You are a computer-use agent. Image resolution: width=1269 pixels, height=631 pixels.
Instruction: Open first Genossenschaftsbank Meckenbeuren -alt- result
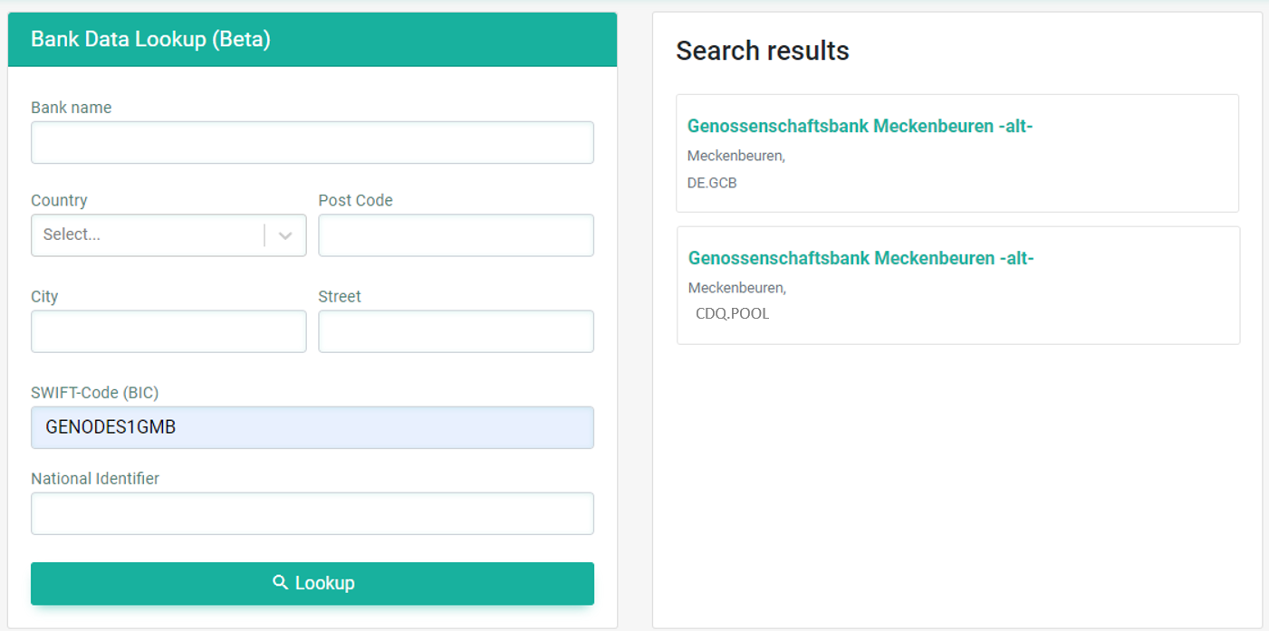click(x=860, y=127)
